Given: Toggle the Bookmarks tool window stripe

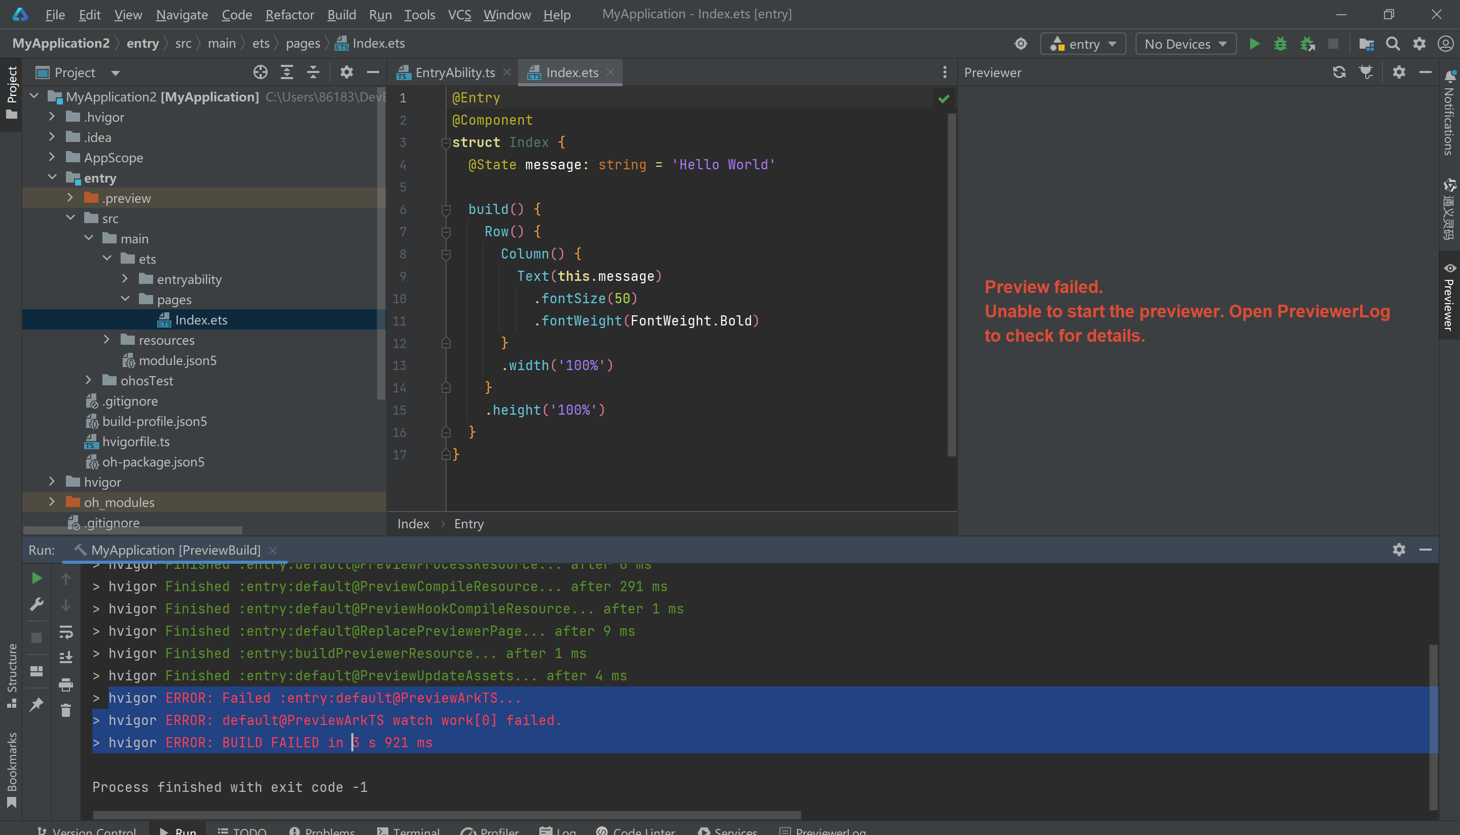Looking at the screenshot, I should pyautogui.click(x=12, y=770).
